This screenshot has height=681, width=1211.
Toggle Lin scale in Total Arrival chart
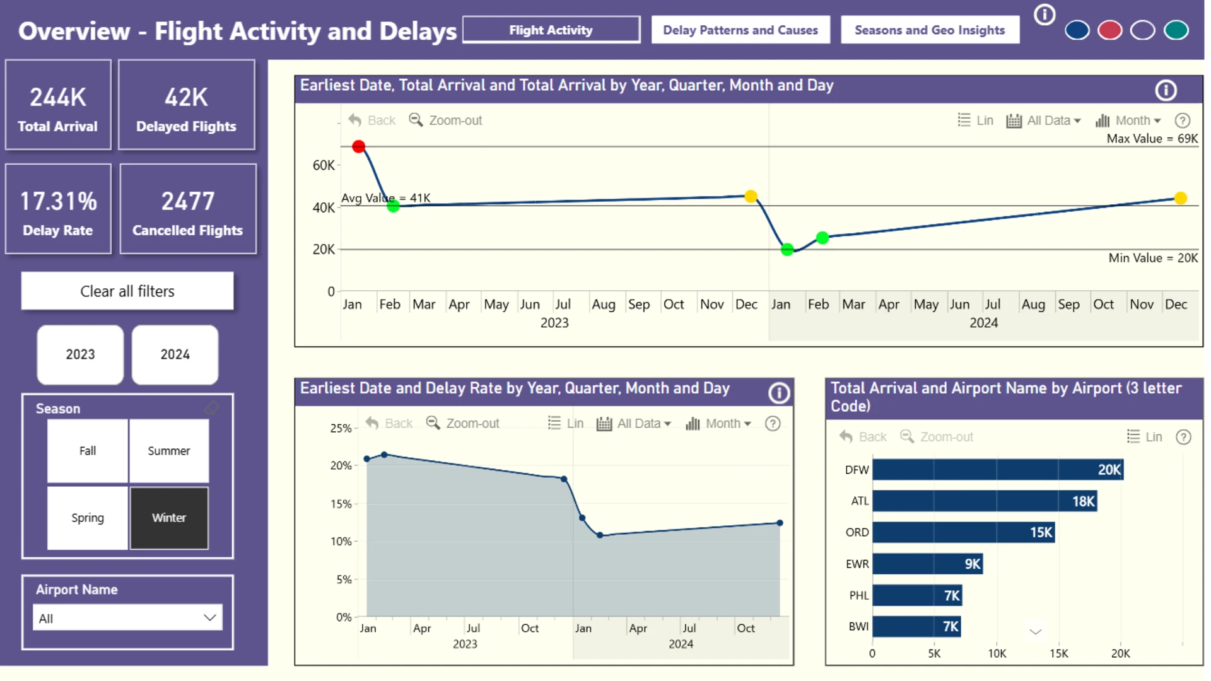(x=975, y=120)
